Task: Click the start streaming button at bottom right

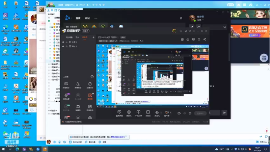Action: tap(200, 113)
